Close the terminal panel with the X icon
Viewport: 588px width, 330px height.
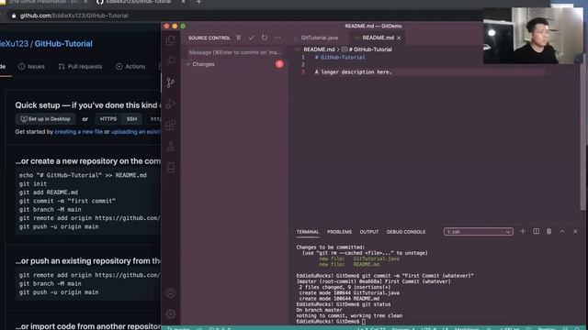click(x=575, y=232)
